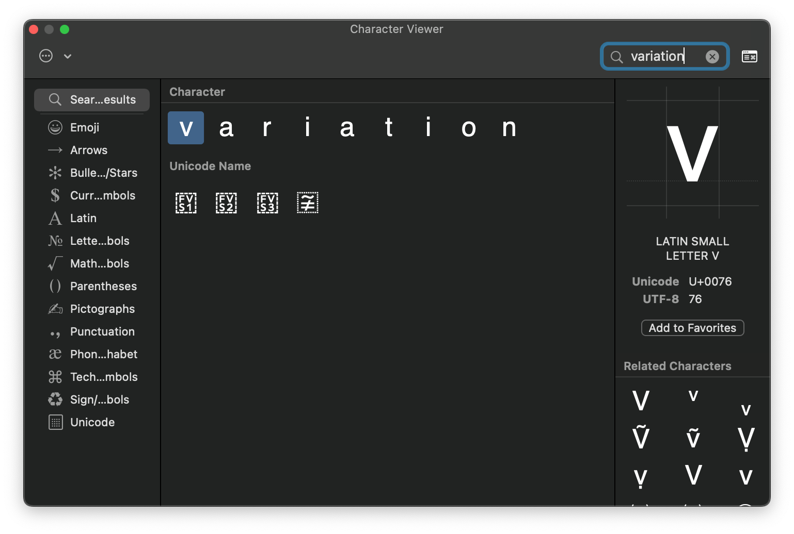Expand the action menu chevron
Viewport: 794px width, 534px height.
click(x=68, y=56)
